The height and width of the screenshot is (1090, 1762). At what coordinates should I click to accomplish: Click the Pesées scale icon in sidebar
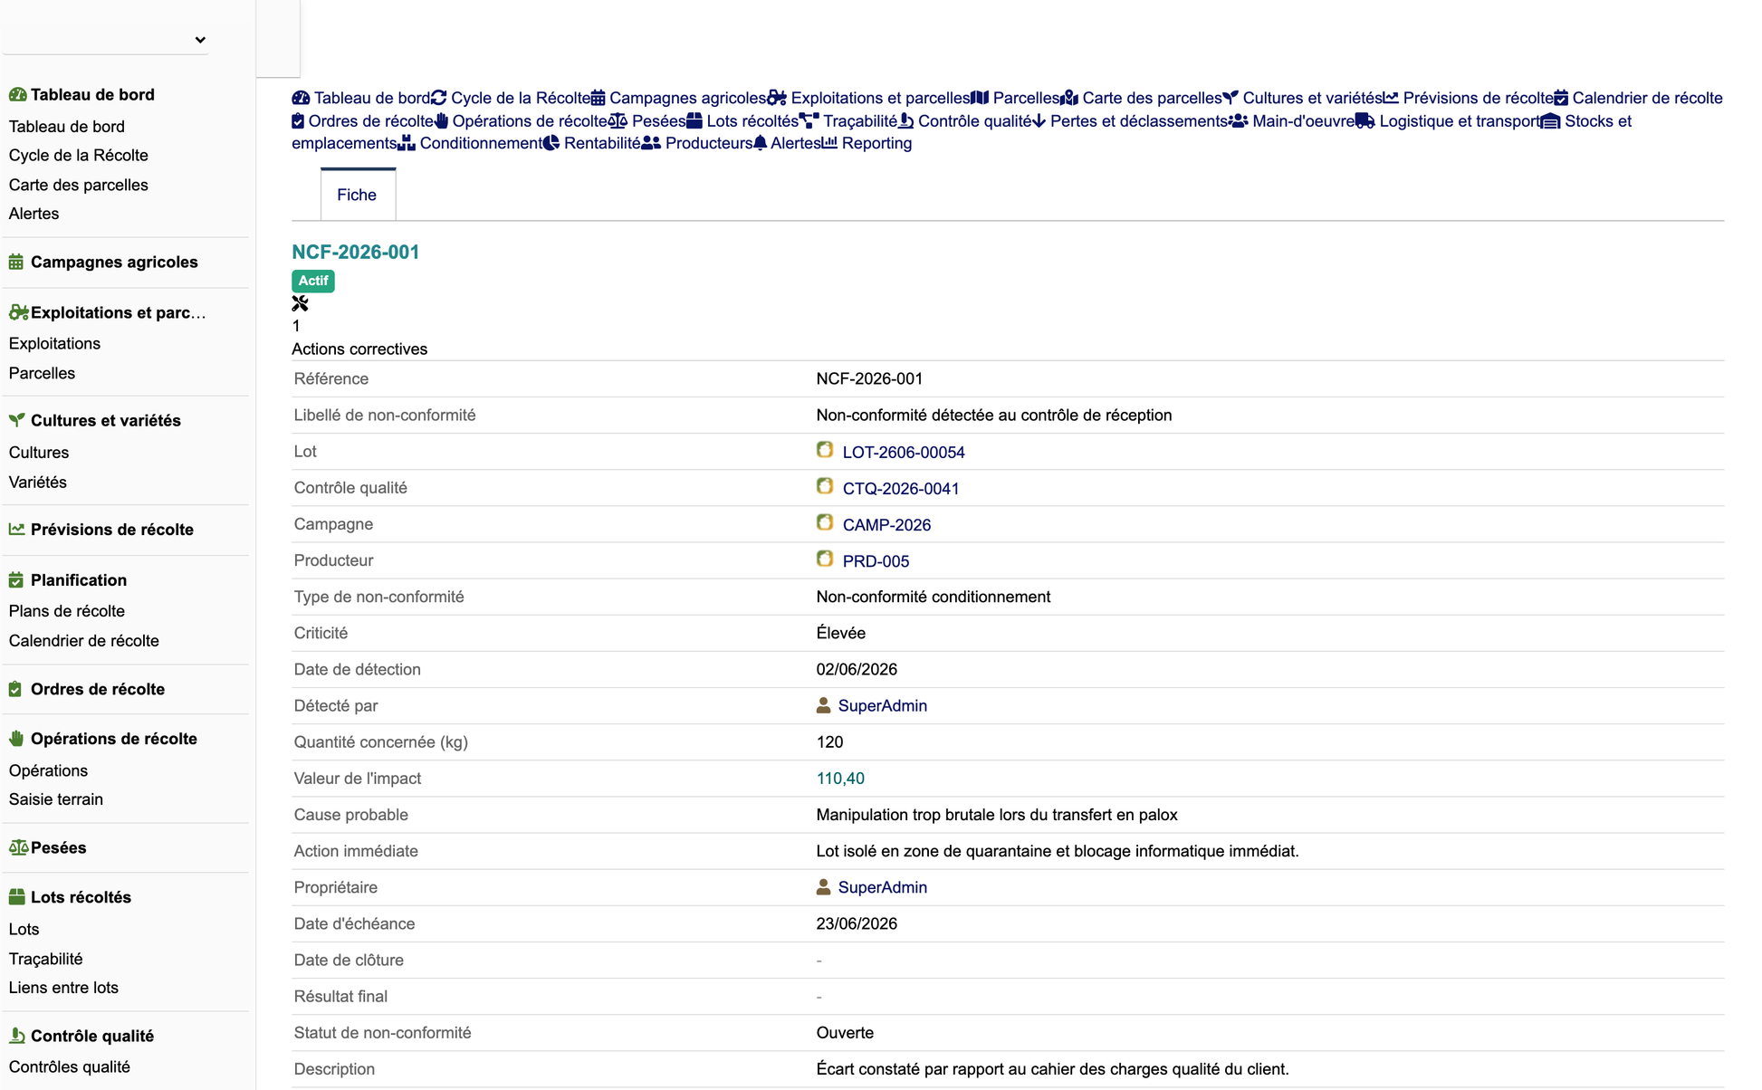coord(18,848)
